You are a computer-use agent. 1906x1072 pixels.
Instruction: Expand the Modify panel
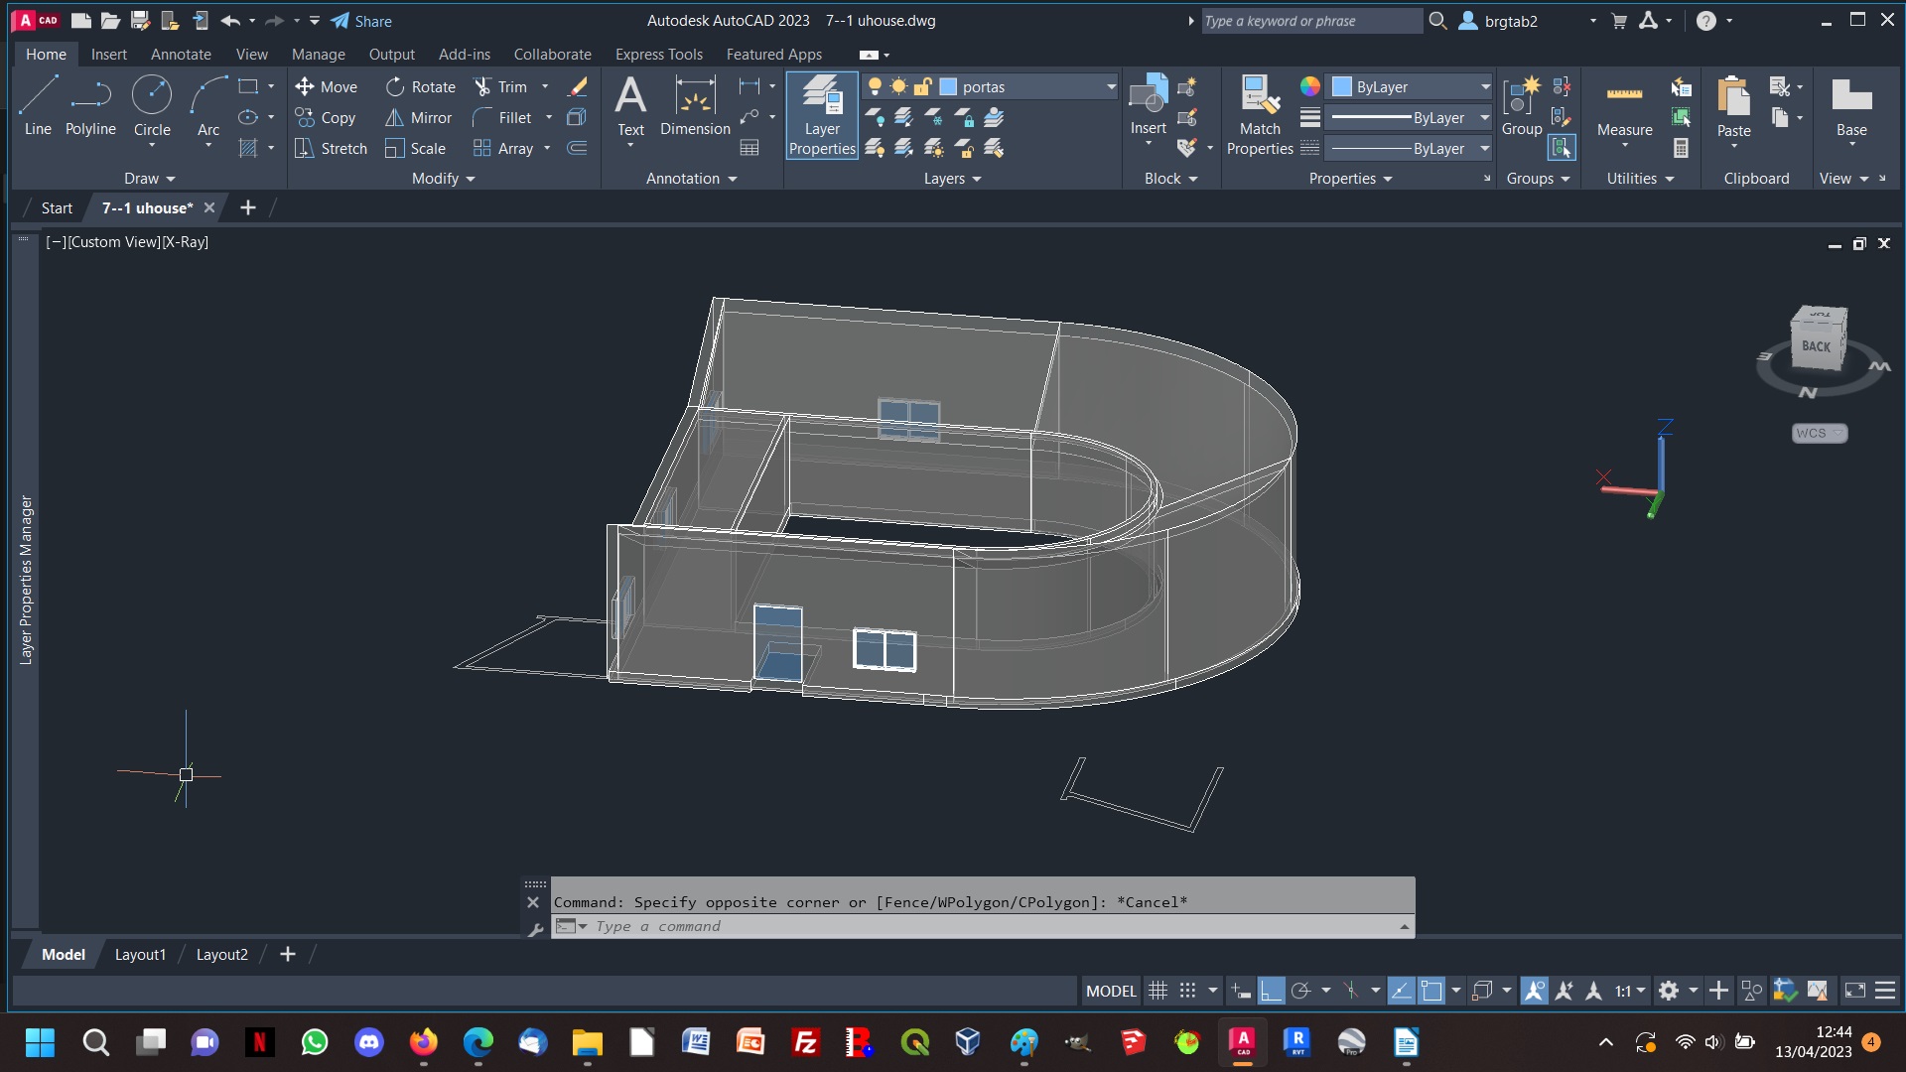(x=444, y=179)
